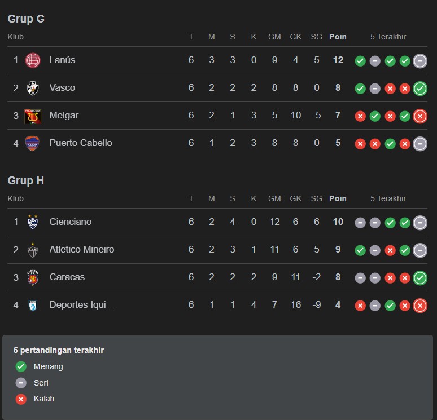Click the Poin column header in Grup G
This screenshot has height=420, width=437.
(338, 37)
